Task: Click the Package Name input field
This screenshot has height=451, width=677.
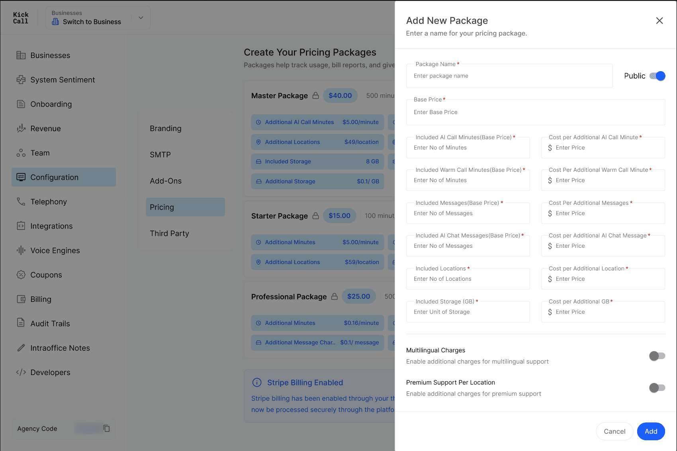Action: [x=509, y=76]
